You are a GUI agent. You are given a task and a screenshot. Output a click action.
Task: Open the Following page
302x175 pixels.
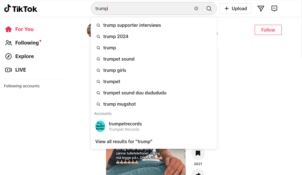click(23, 43)
